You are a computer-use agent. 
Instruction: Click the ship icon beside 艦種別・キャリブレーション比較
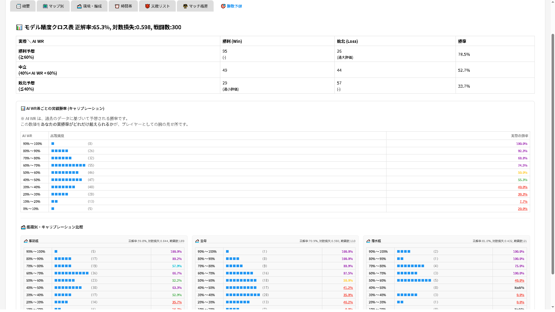[23, 227]
